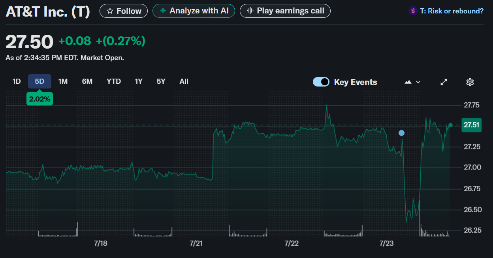
Task: Click the waveform icon in Play earnings call
Action: [x=250, y=11]
